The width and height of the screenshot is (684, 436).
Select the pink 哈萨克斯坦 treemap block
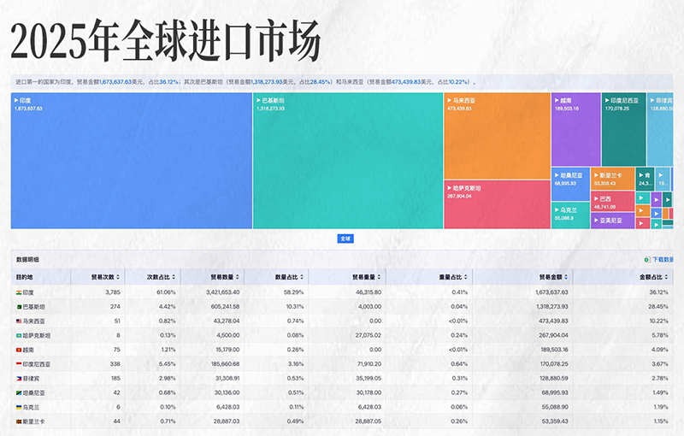pyautogui.click(x=496, y=207)
